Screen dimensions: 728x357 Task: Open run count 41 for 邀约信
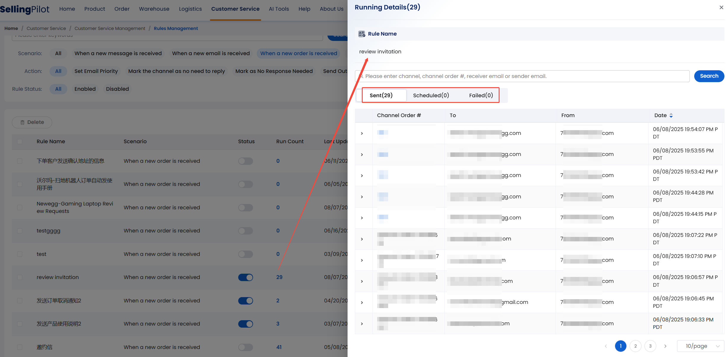279,347
